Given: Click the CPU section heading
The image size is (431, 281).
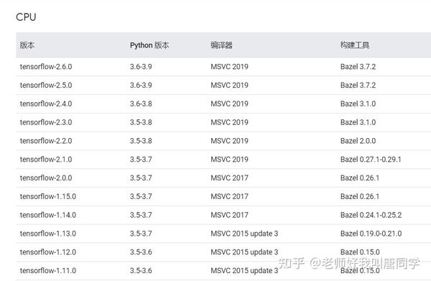Looking at the screenshot, I should (x=26, y=17).
